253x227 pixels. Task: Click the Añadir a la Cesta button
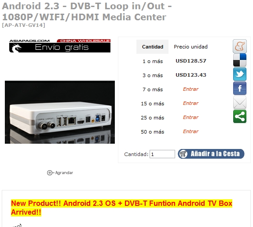tap(211, 154)
